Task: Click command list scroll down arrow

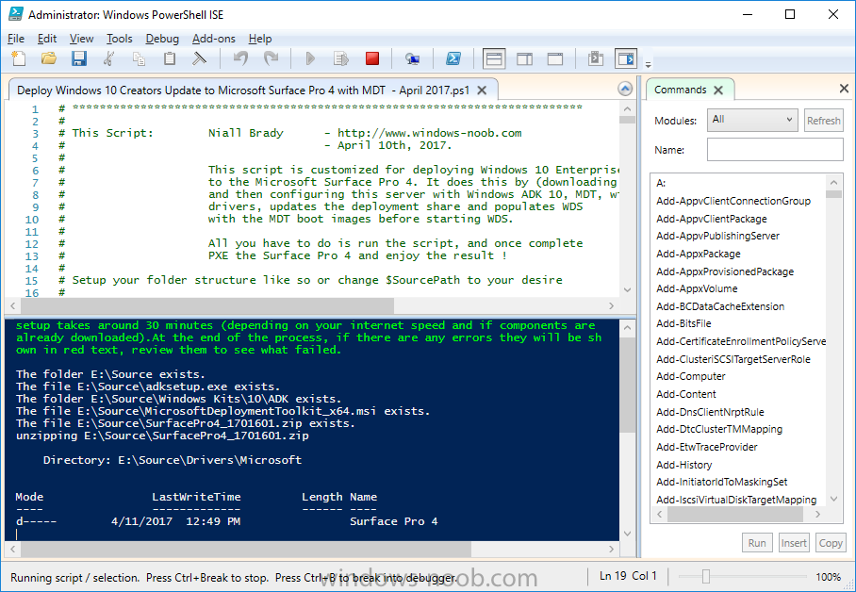Action: tap(833, 499)
